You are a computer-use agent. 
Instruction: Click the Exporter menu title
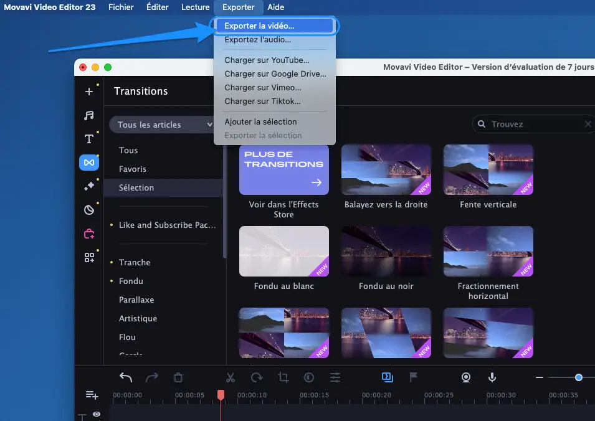coord(238,7)
